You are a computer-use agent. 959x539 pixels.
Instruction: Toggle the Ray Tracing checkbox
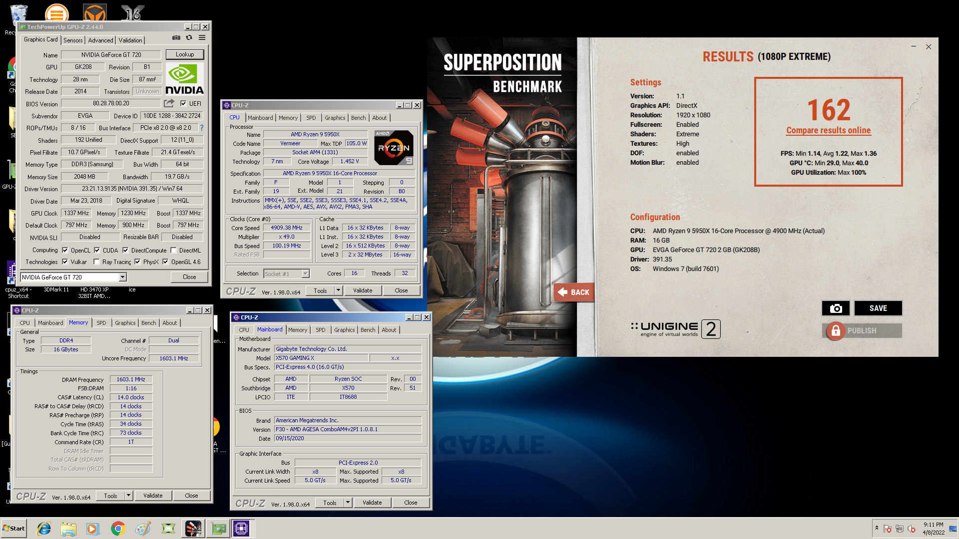tap(96, 262)
